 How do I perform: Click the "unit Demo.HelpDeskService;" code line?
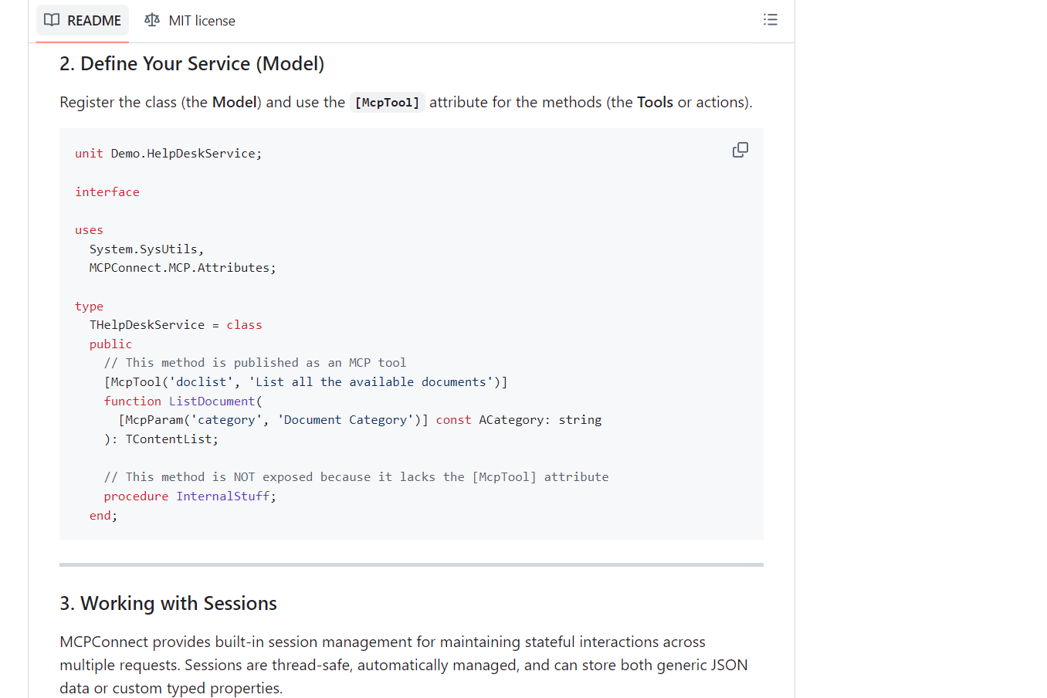[x=168, y=154]
